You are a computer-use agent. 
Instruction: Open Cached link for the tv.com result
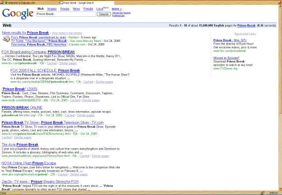[7, 137]
